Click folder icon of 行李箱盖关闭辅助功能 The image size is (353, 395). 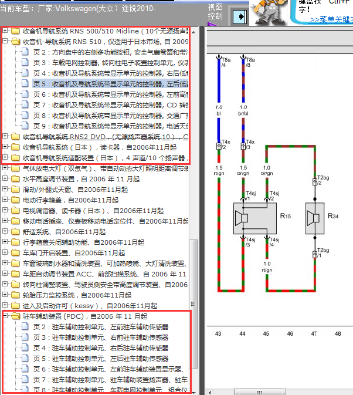point(15,242)
